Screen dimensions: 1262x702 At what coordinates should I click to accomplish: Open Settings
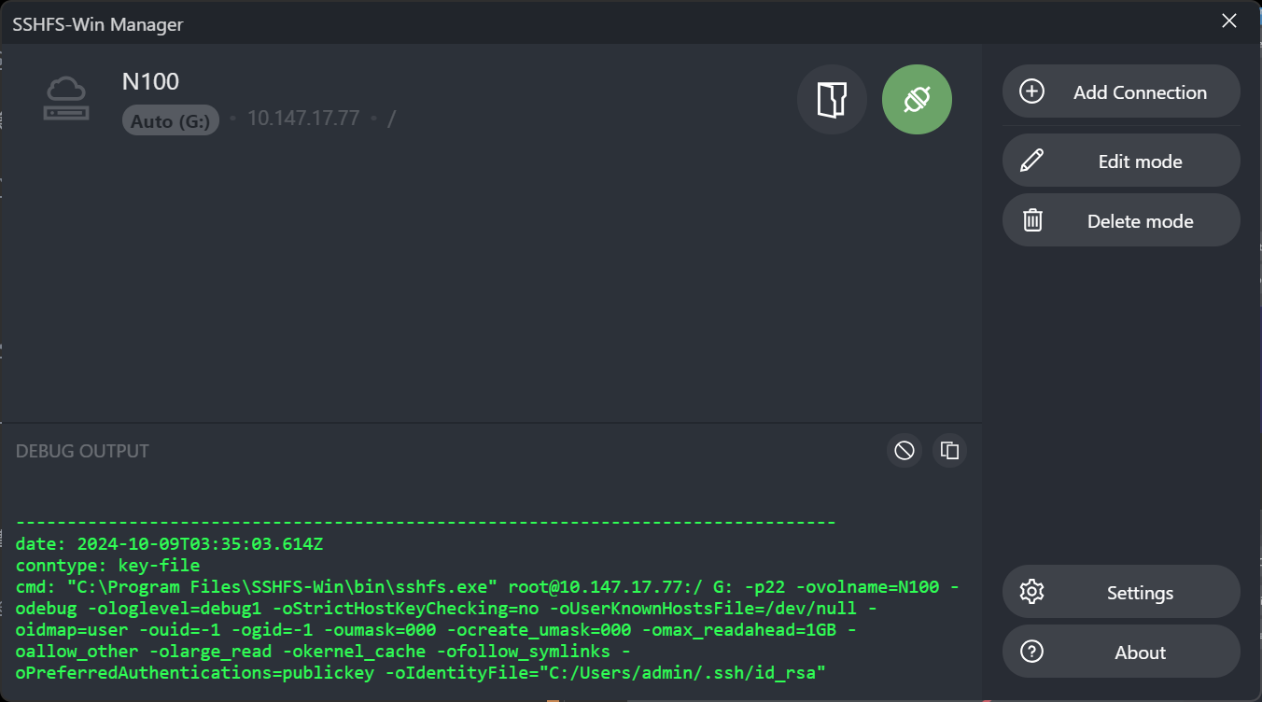pos(1121,592)
